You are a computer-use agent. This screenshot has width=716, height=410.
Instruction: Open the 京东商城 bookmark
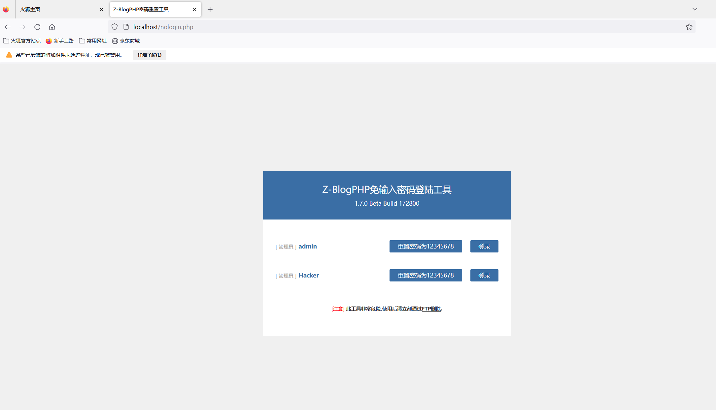coord(126,41)
